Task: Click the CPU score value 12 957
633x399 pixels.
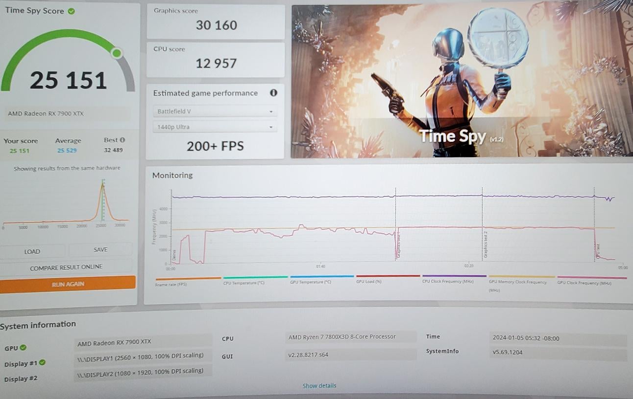Action: (216, 63)
